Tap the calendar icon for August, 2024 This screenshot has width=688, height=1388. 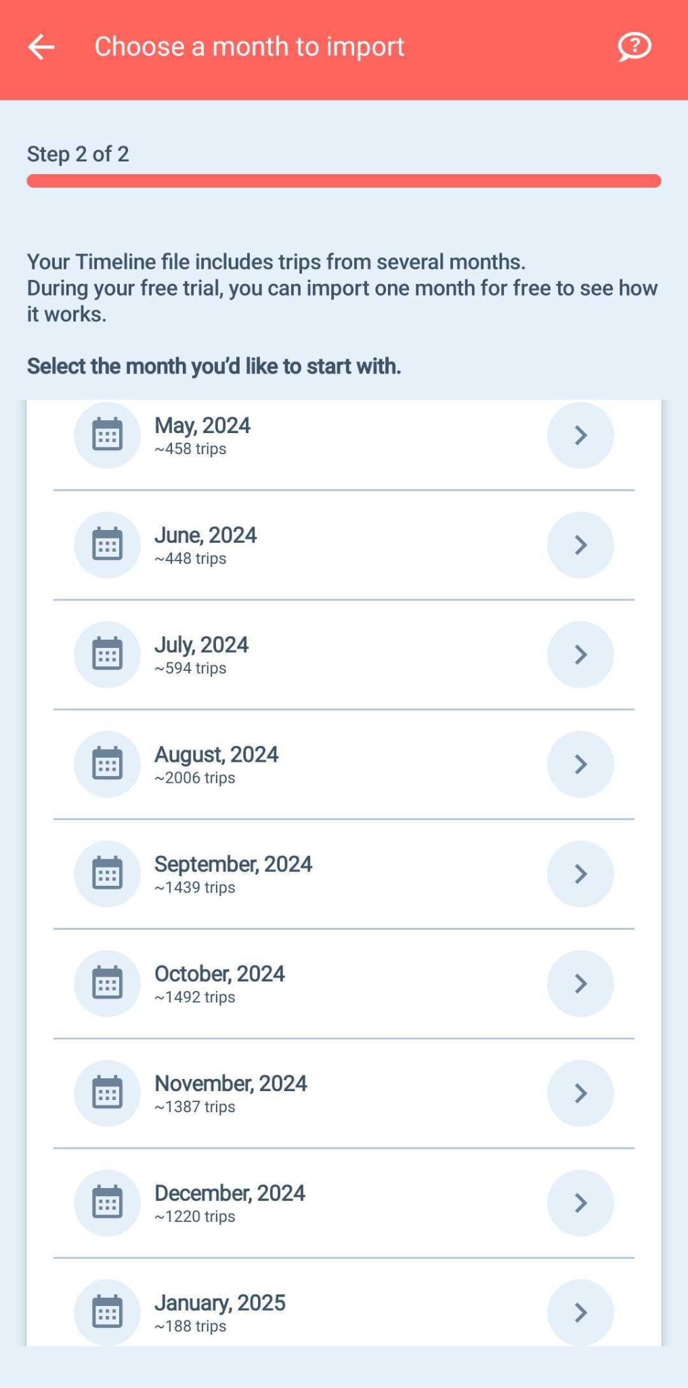pyautogui.click(x=107, y=764)
